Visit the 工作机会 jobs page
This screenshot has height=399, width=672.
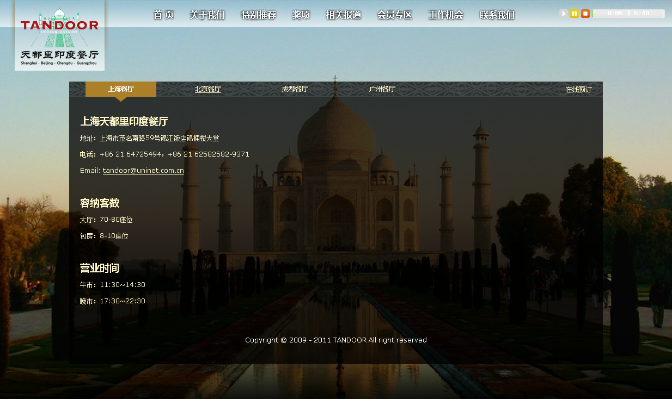pyautogui.click(x=446, y=15)
